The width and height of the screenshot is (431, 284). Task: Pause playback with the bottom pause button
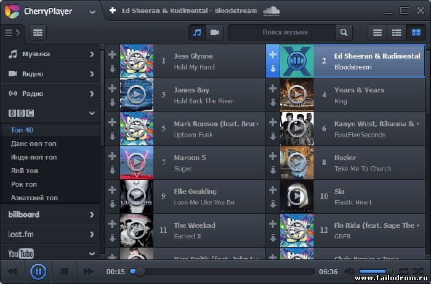pyautogui.click(x=38, y=272)
